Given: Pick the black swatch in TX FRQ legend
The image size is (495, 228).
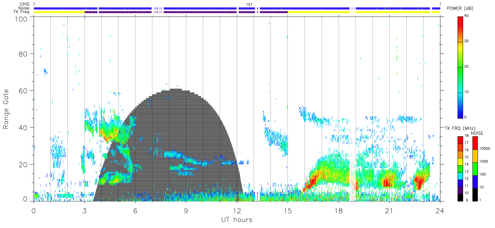Looking at the screenshot, I should click(x=461, y=197).
